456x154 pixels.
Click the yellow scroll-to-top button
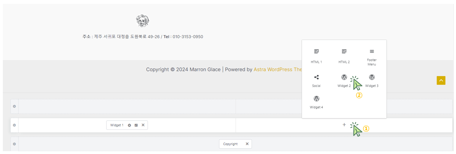(x=441, y=81)
